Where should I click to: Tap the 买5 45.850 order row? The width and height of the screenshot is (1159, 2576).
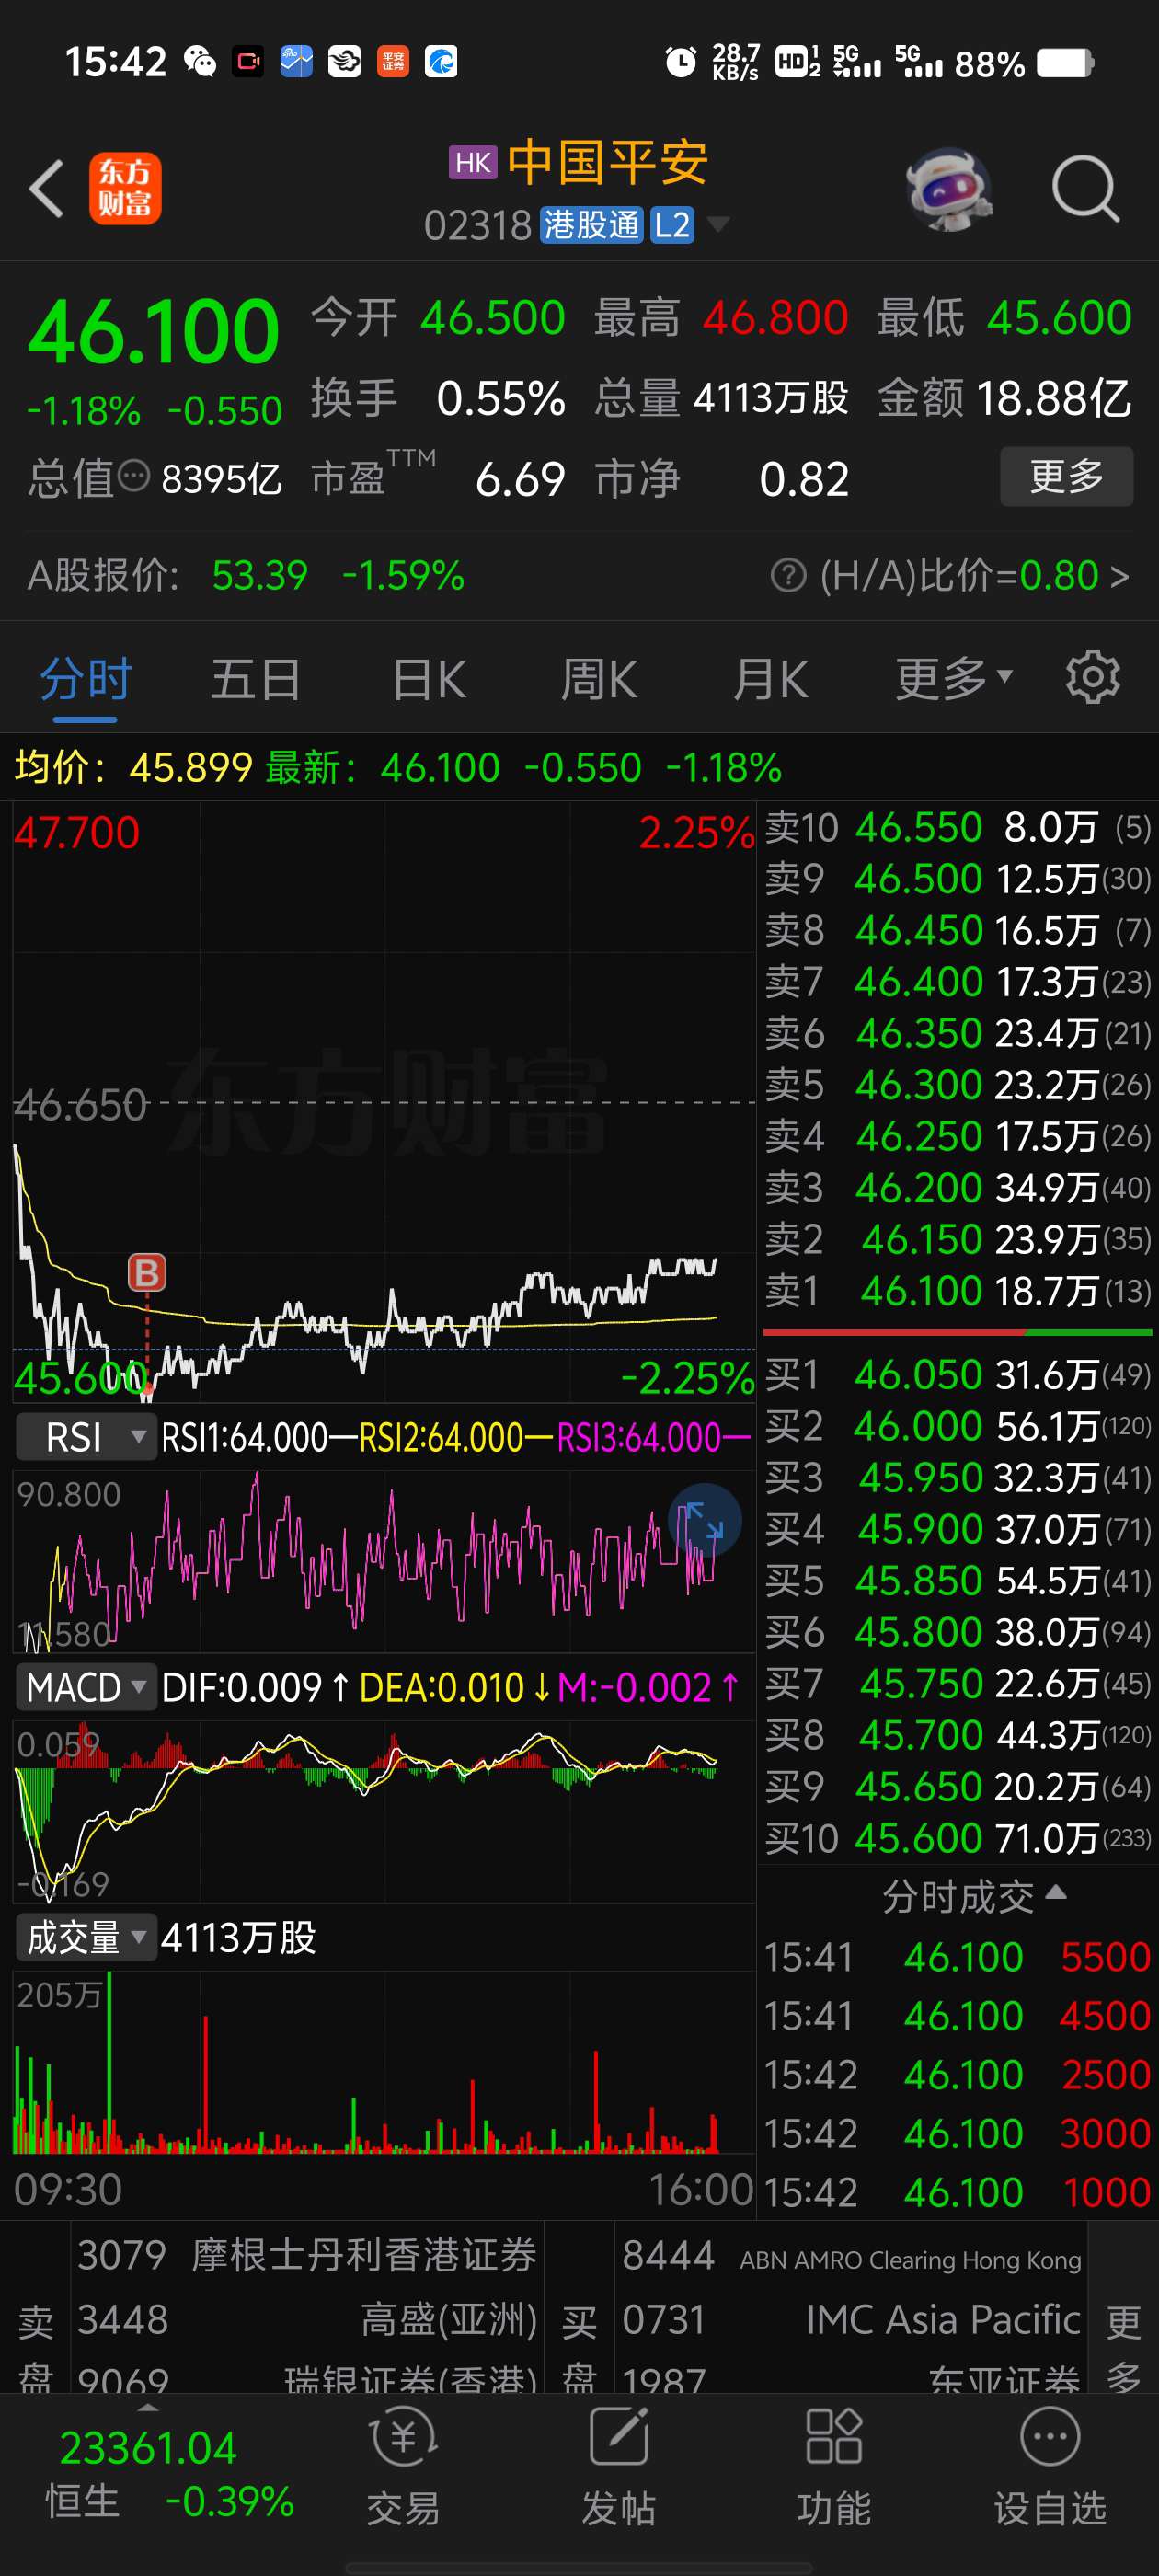click(x=957, y=1580)
